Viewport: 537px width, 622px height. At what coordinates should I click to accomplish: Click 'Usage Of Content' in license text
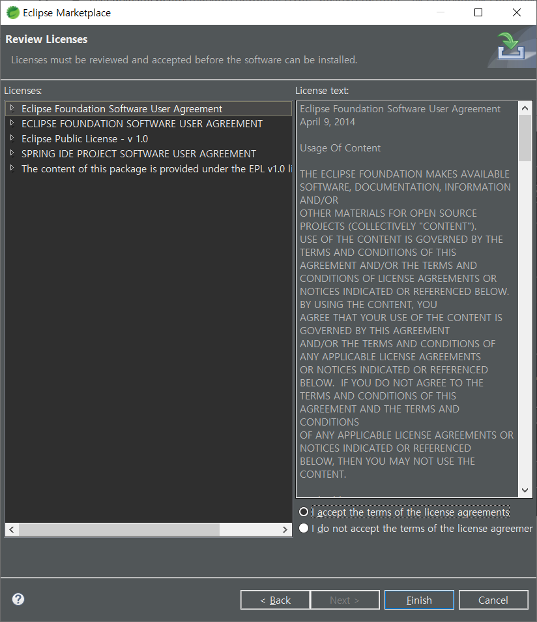click(340, 148)
